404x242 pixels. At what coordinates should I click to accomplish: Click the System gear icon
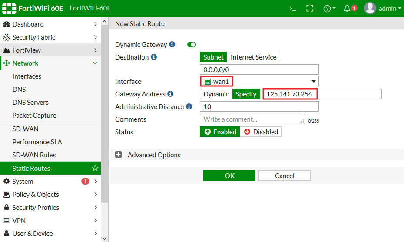point(7,182)
